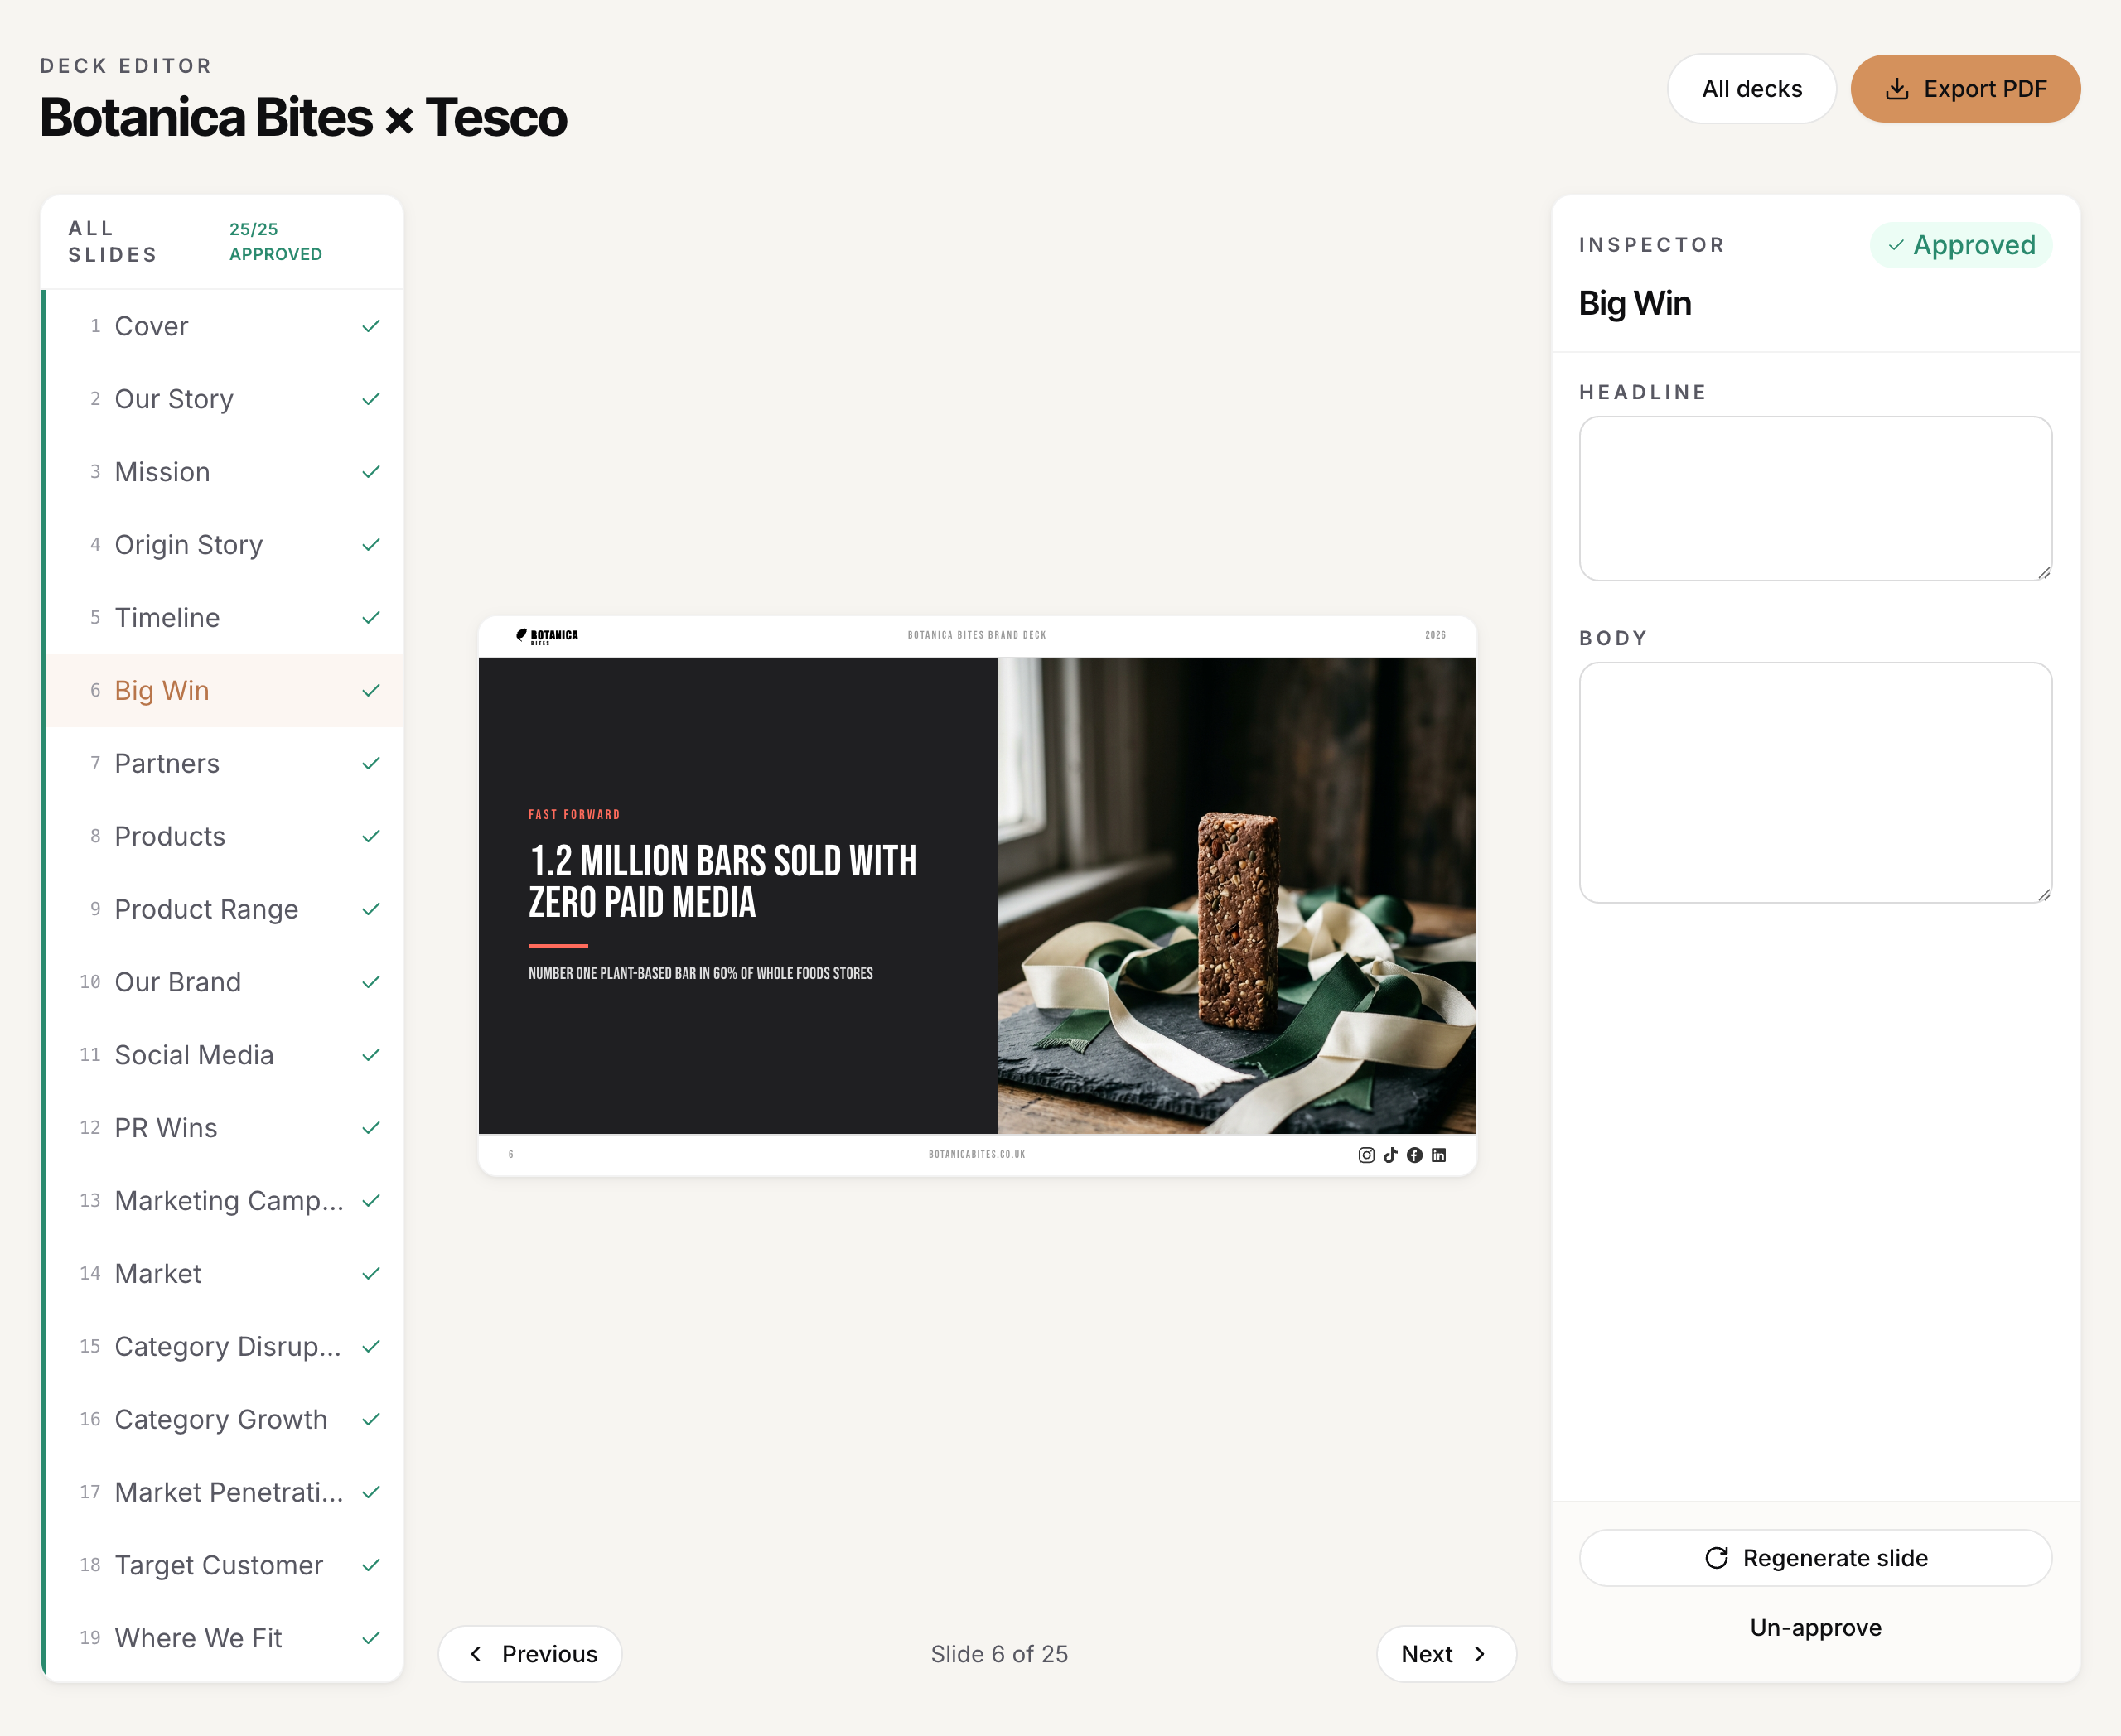Advance with the Next button
This screenshot has width=2121, height=1736.
pyautogui.click(x=1446, y=1654)
